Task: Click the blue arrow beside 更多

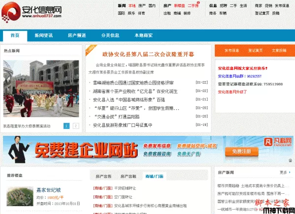Action: (x=290, y=172)
